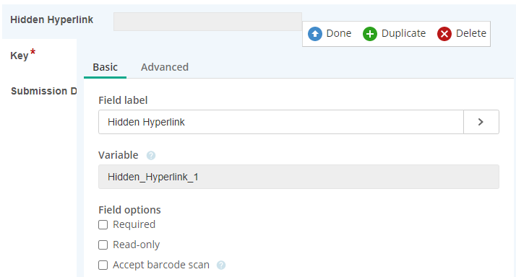The height and width of the screenshot is (277, 516).
Task: Click the Delete text label
Action: (471, 33)
